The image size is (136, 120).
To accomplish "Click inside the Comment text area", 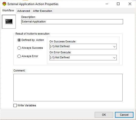I will tap(68, 87).
